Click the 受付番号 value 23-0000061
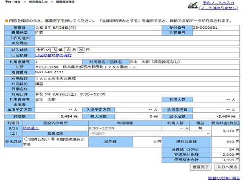251x188 pixels. pyautogui.click(x=205, y=28)
